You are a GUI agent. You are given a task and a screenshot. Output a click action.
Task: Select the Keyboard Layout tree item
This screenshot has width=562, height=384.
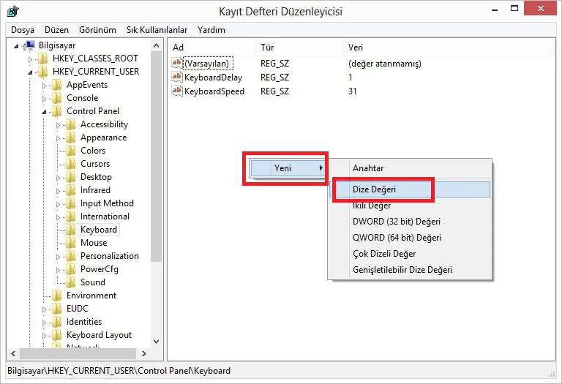(x=99, y=335)
